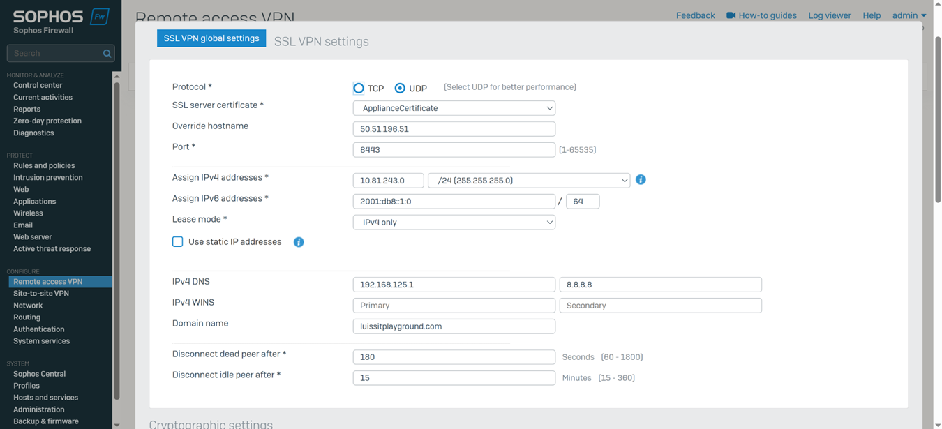
Task: Open Current activities in sidebar
Action: [43, 98]
